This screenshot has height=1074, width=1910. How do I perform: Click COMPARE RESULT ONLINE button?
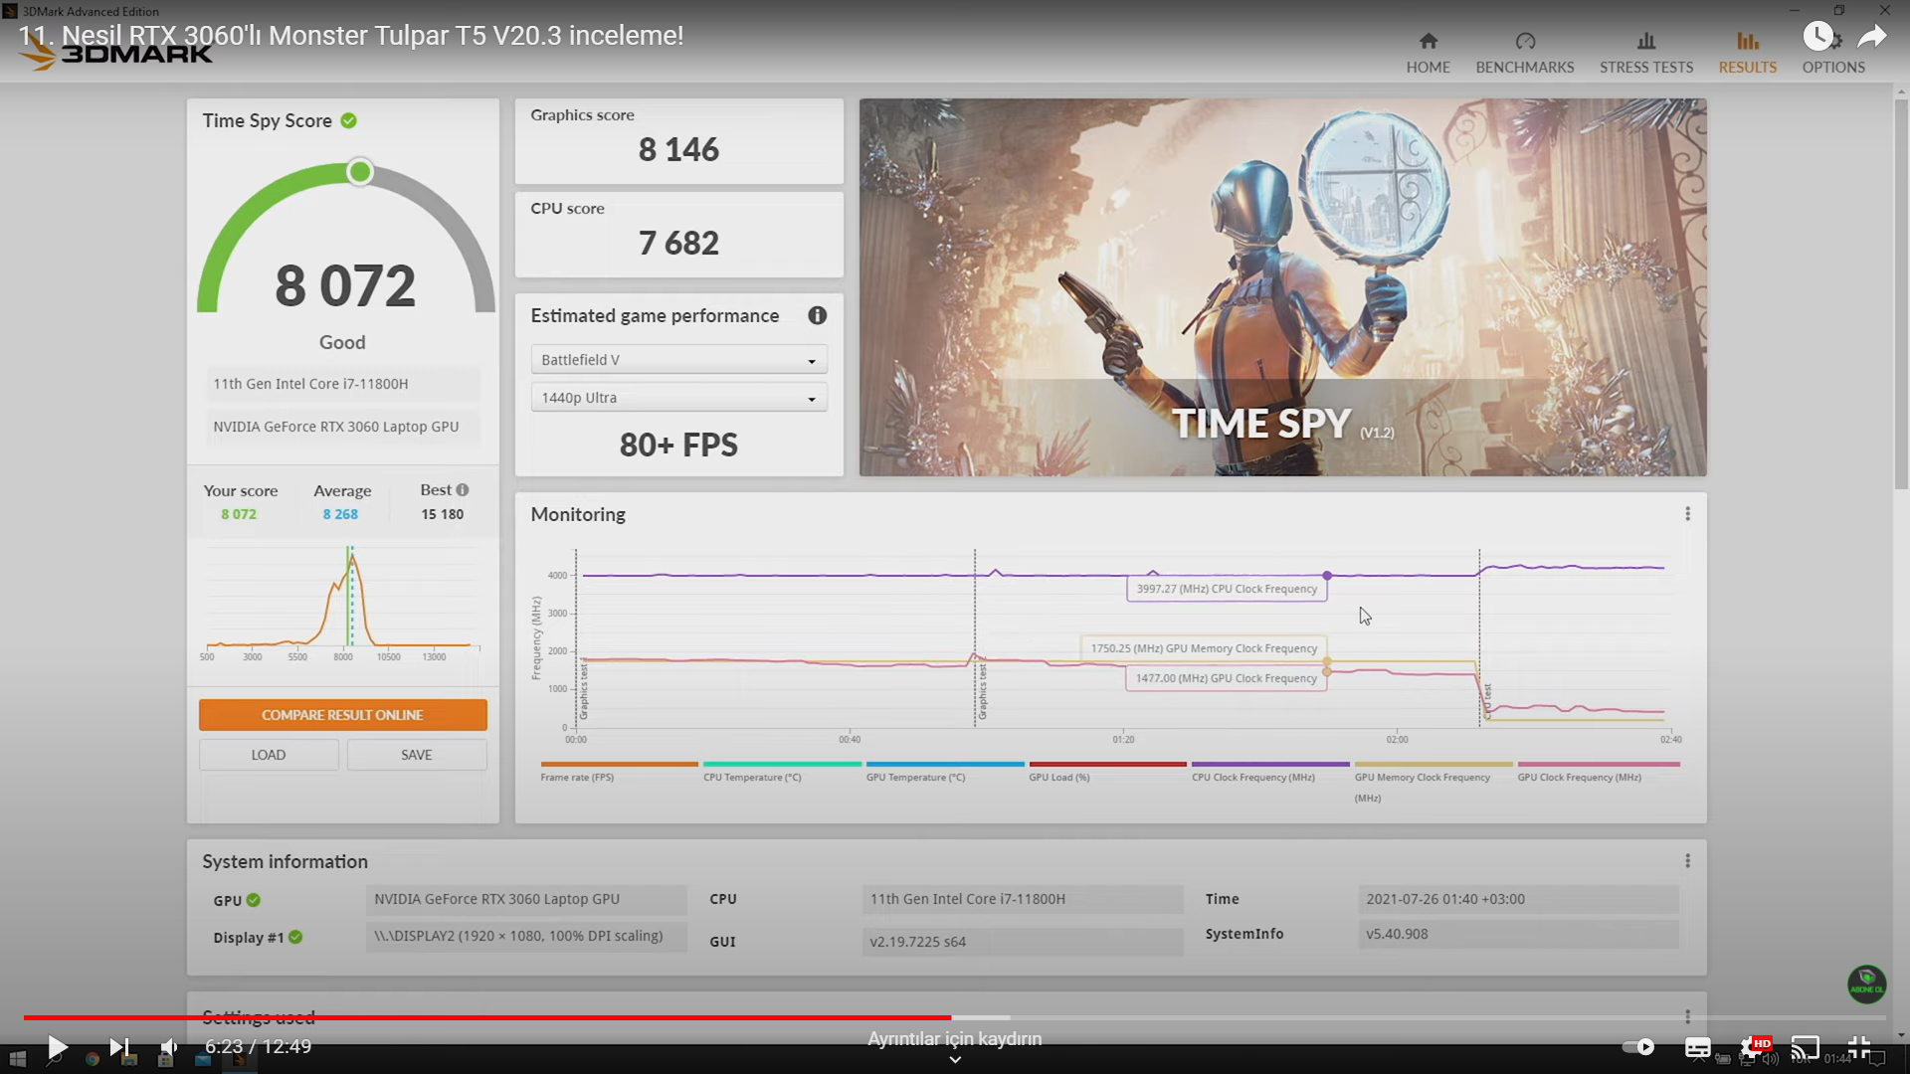coord(342,715)
